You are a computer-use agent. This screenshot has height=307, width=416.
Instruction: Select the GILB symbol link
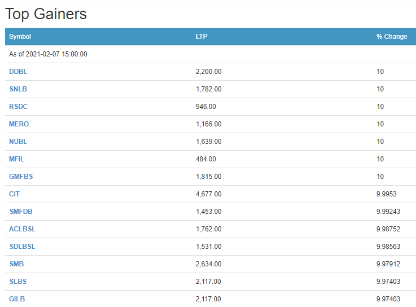[x=17, y=299]
